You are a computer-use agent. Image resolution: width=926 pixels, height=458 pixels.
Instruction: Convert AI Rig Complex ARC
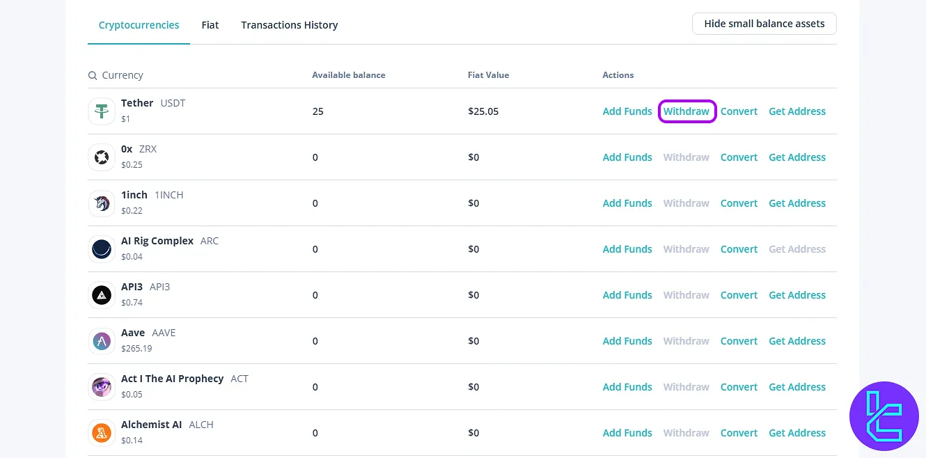[739, 249]
